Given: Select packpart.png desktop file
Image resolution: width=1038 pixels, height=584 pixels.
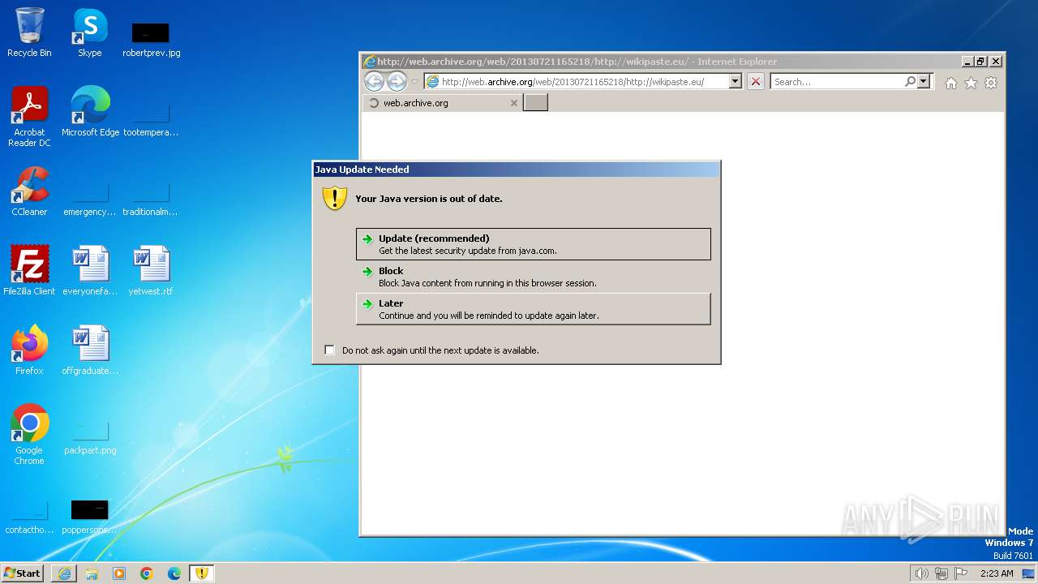Looking at the screenshot, I should pyautogui.click(x=90, y=436).
